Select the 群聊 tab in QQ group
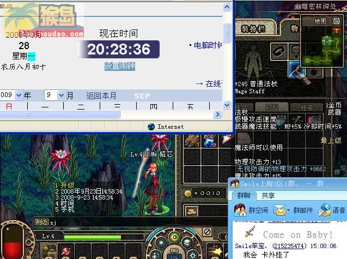This screenshot has width=347, height=259. point(244,195)
